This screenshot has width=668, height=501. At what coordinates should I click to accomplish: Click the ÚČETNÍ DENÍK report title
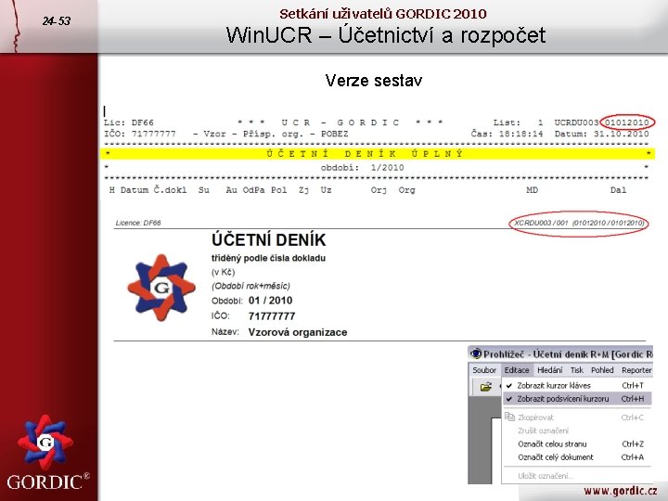coord(268,240)
